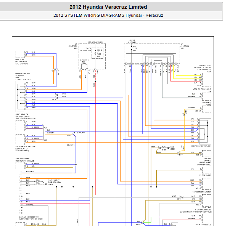The height and width of the screenshot is (226, 230).
Task: Click the "TILT & TELESCOPIC" label
Action: 203,224
